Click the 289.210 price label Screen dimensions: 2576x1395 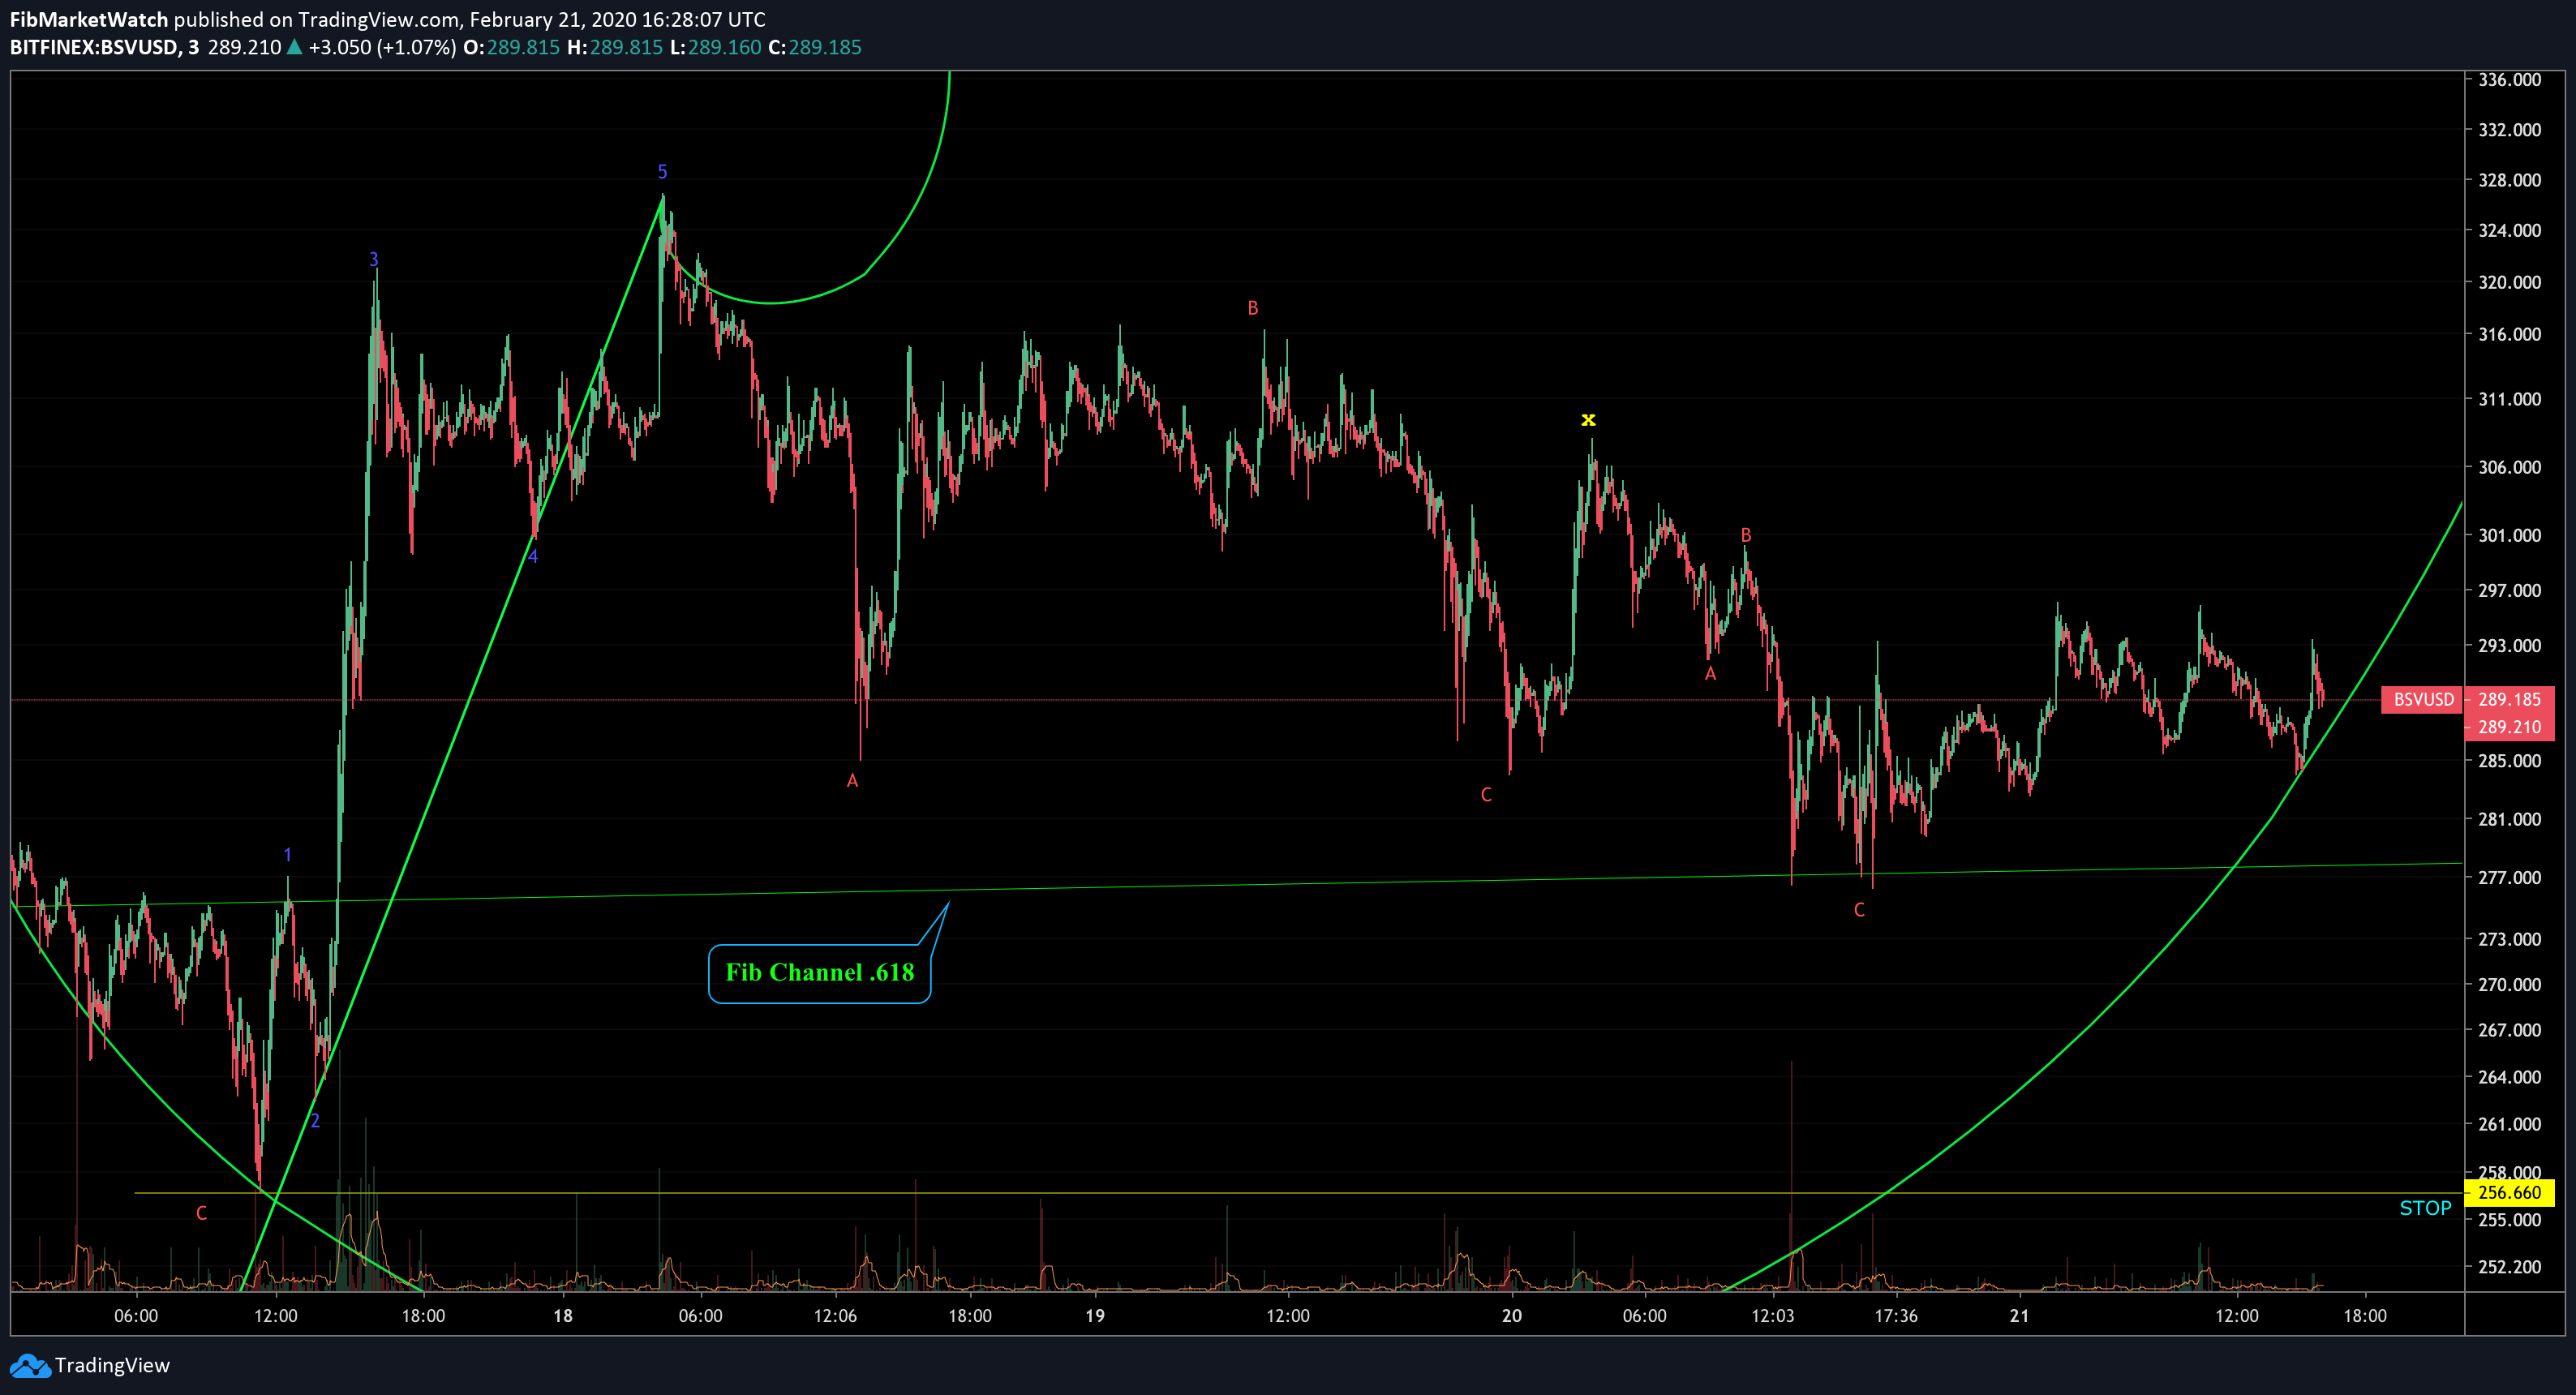[x=2509, y=727]
